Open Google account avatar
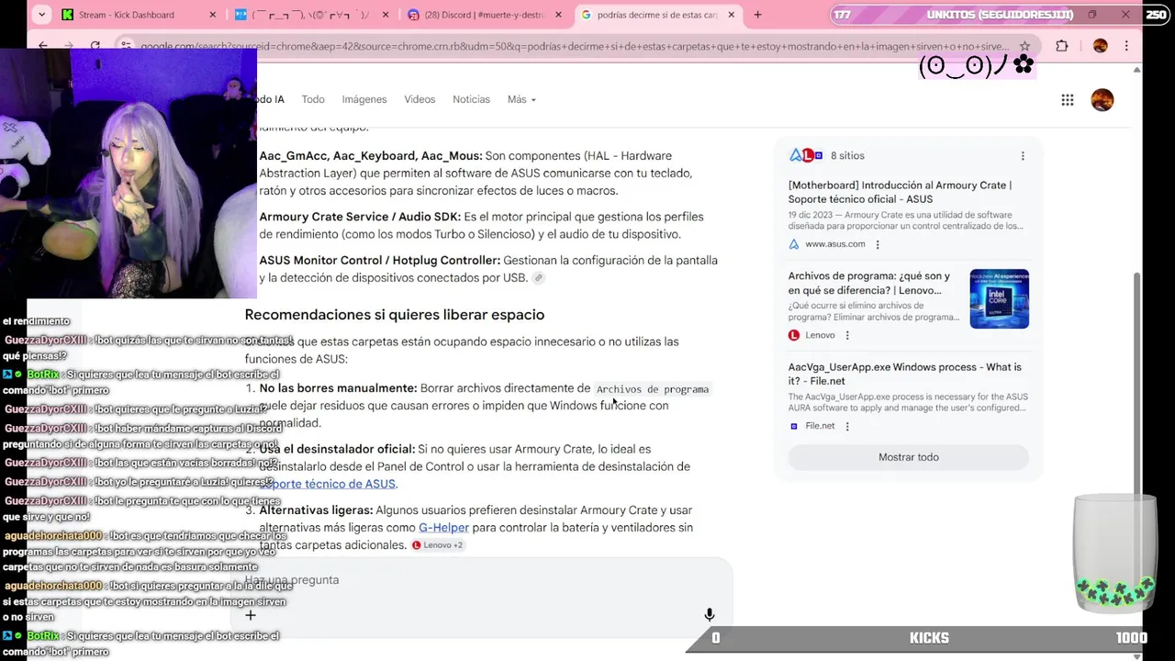Screen dimensions: 1175x661 click(x=1102, y=100)
